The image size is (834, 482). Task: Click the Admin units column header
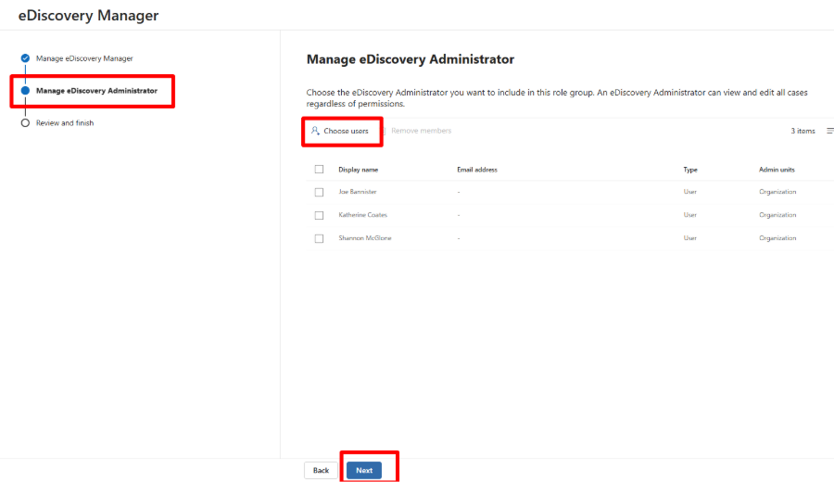(777, 170)
